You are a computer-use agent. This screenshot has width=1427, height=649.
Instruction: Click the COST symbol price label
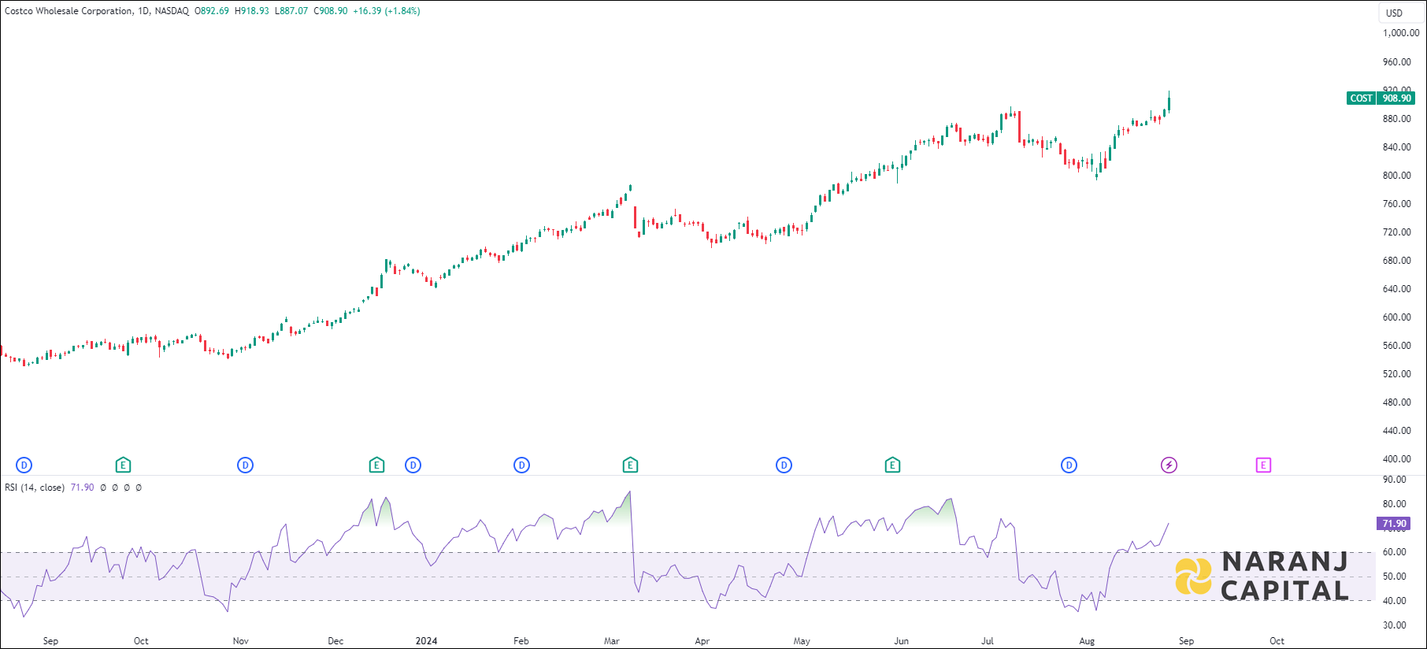click(1362, 98)
